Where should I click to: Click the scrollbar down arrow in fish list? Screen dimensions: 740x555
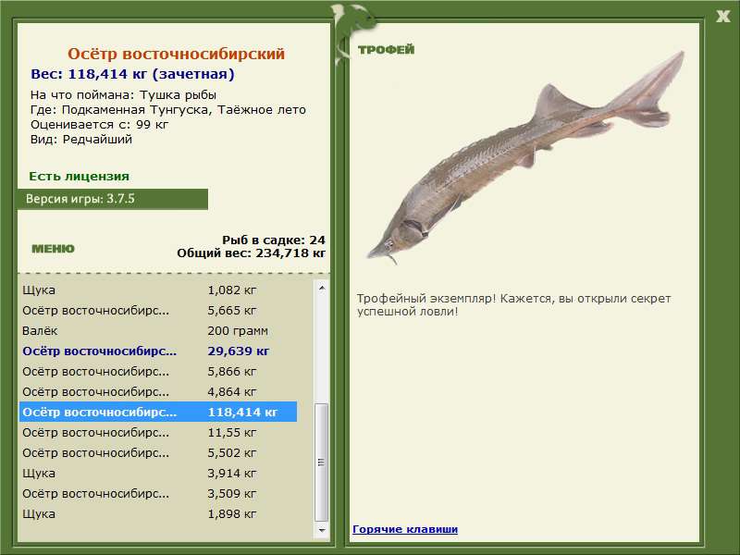click(x=321, y=530)
